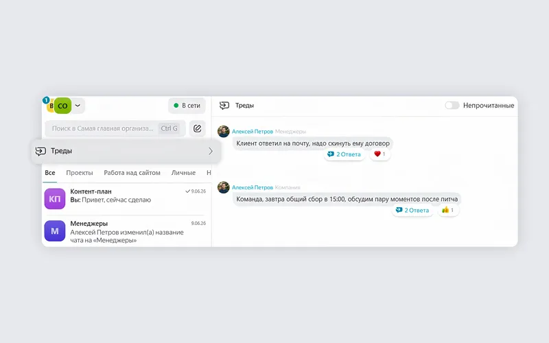This screenshot has width=549, height=343.
Task: View 2 Ответа under the общий сбор message
Action: (412, 210)
